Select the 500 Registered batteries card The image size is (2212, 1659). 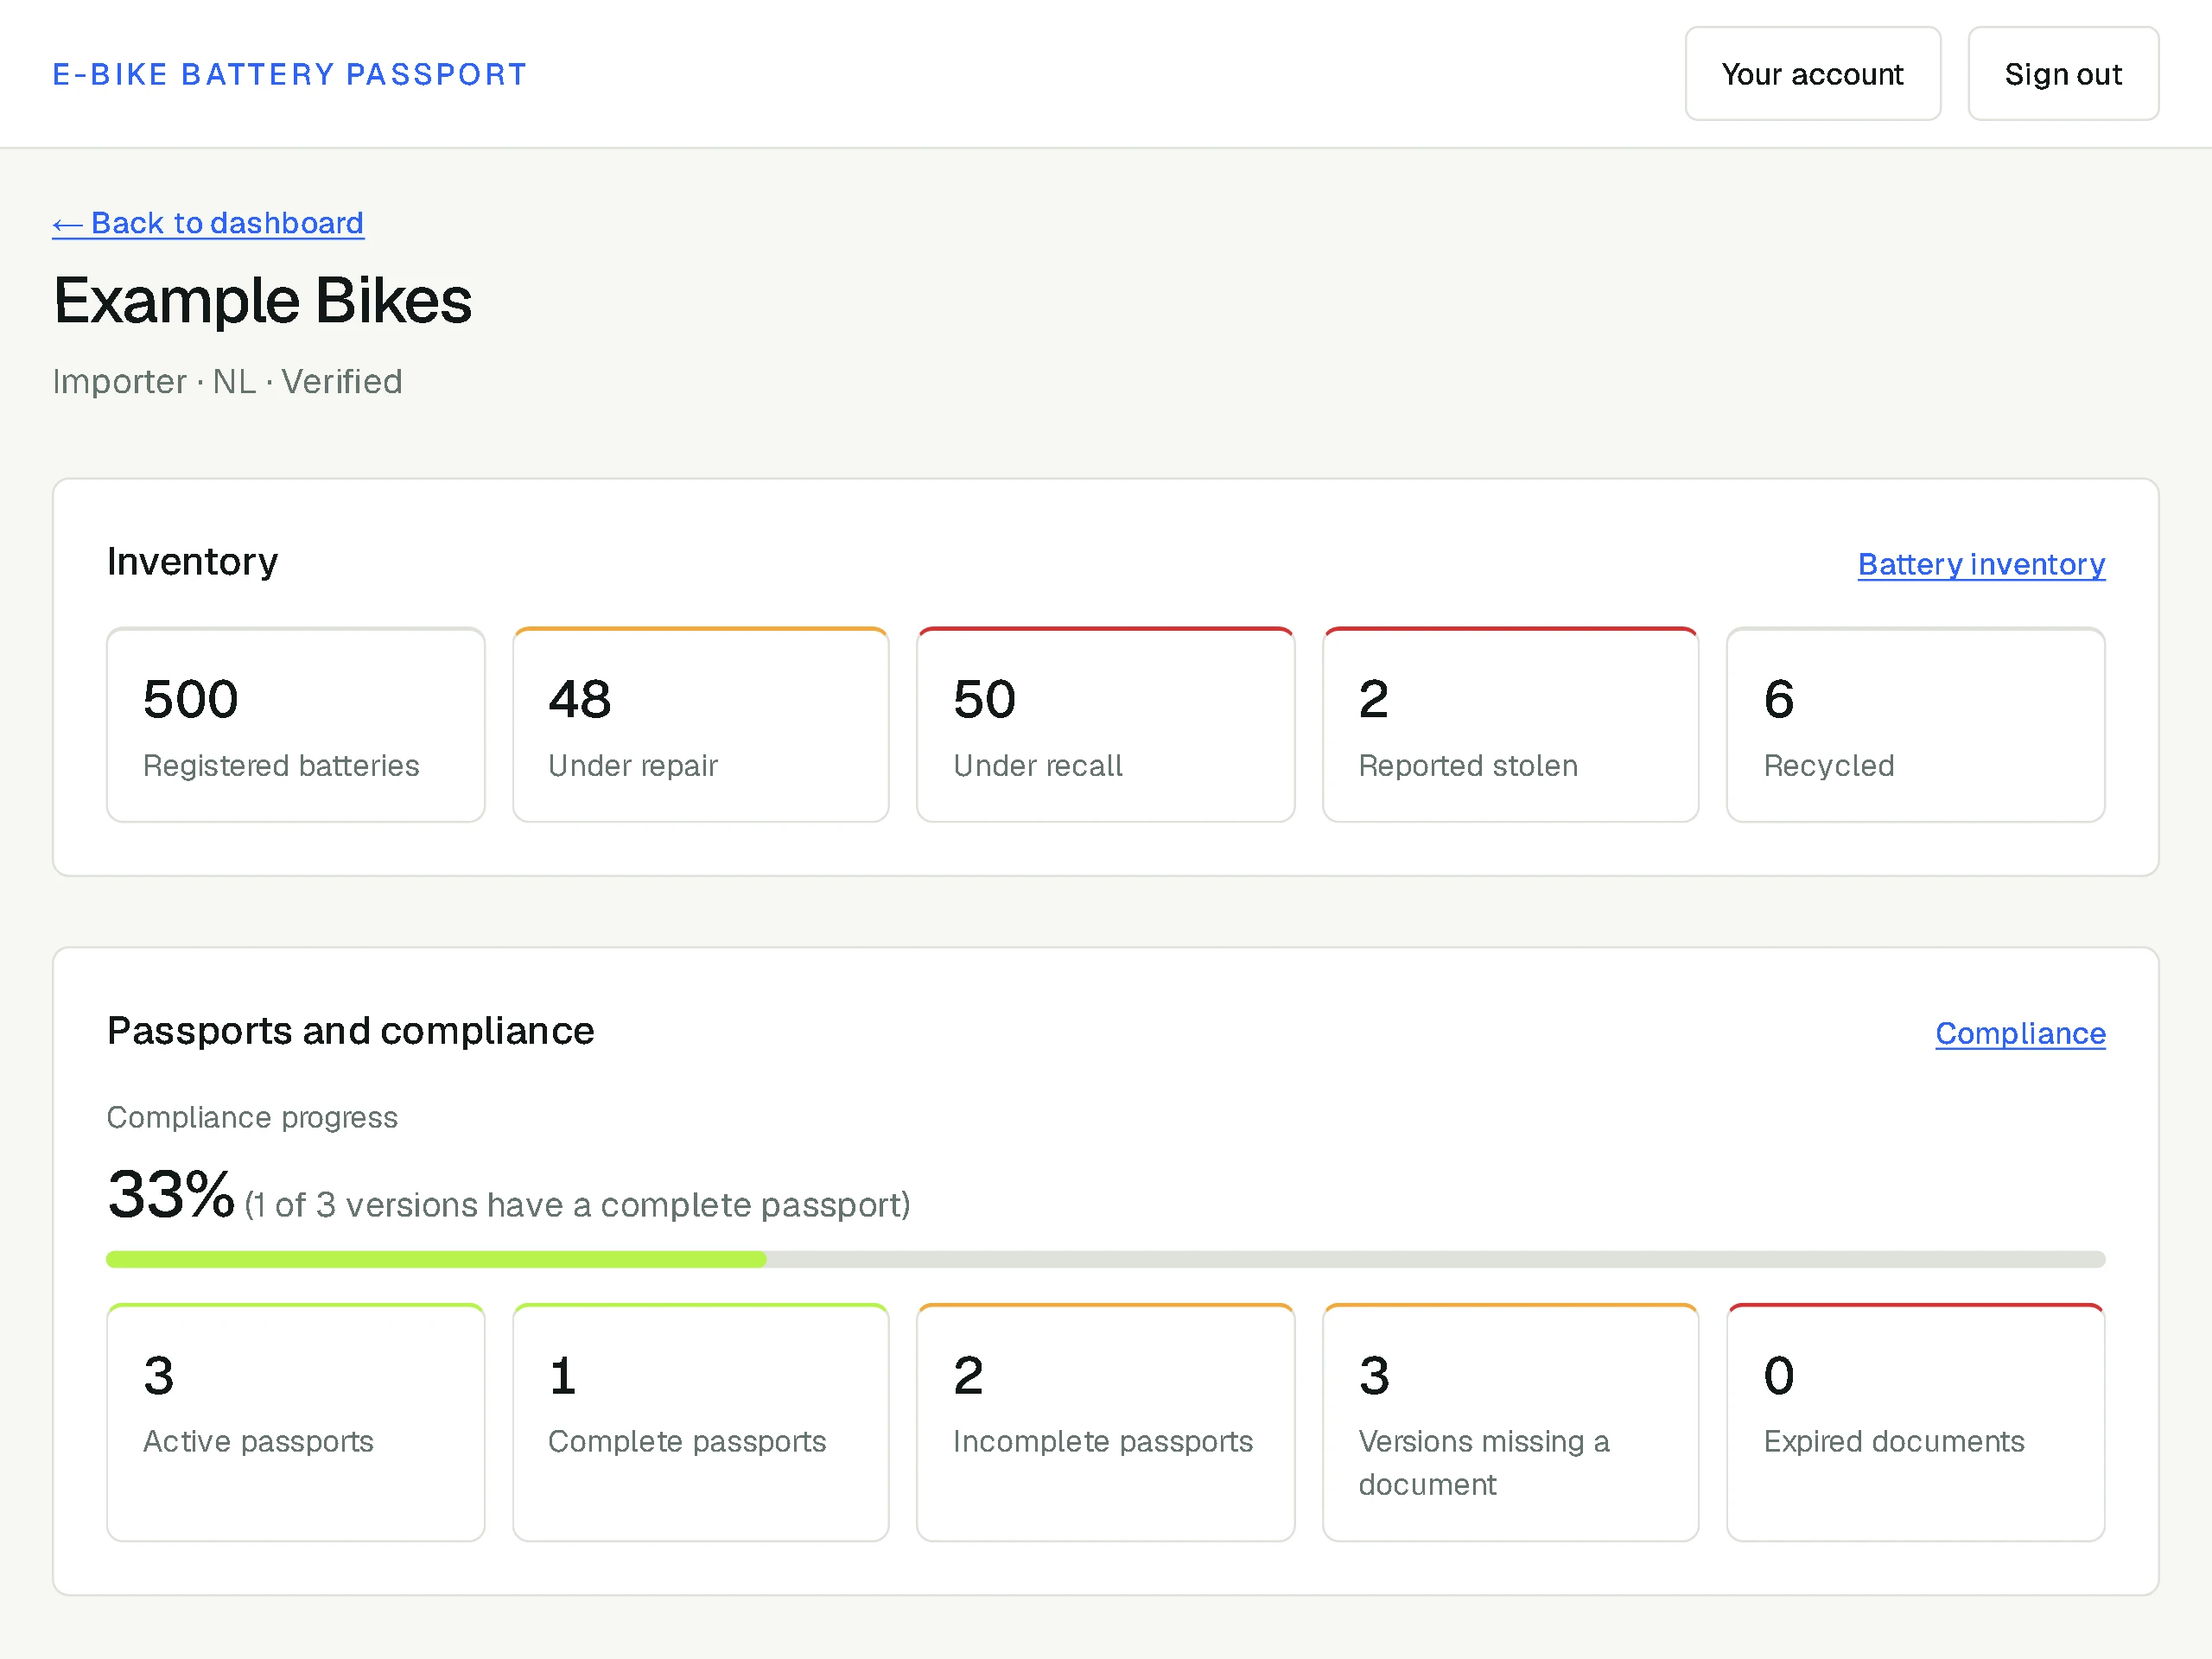coord(296,725)
